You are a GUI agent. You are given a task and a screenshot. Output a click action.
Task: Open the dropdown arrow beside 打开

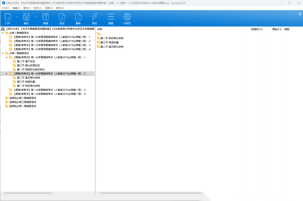(x=17, y=17)
